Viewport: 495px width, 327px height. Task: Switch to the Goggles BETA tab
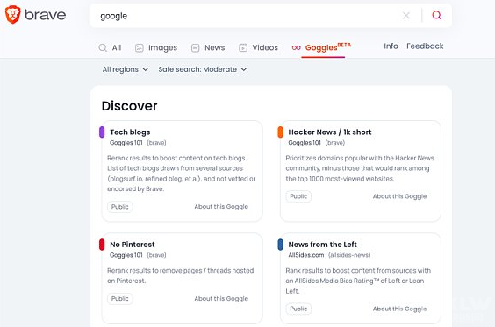click(x=328, y=47)
